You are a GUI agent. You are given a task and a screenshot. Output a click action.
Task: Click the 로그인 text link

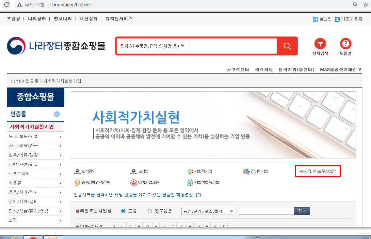tap(325, 19)
